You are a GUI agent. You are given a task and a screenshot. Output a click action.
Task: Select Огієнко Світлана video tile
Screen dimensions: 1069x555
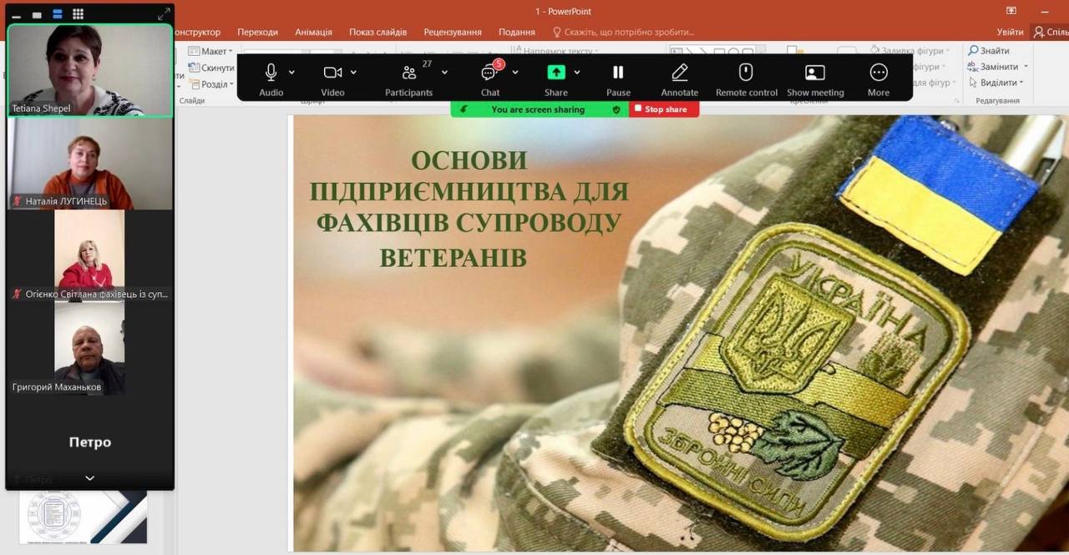(90, 255)
